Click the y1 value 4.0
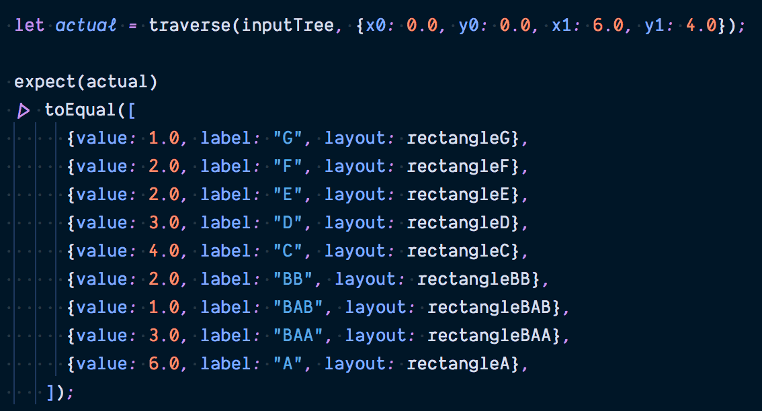The image size is (762, 411). (701, 26)
